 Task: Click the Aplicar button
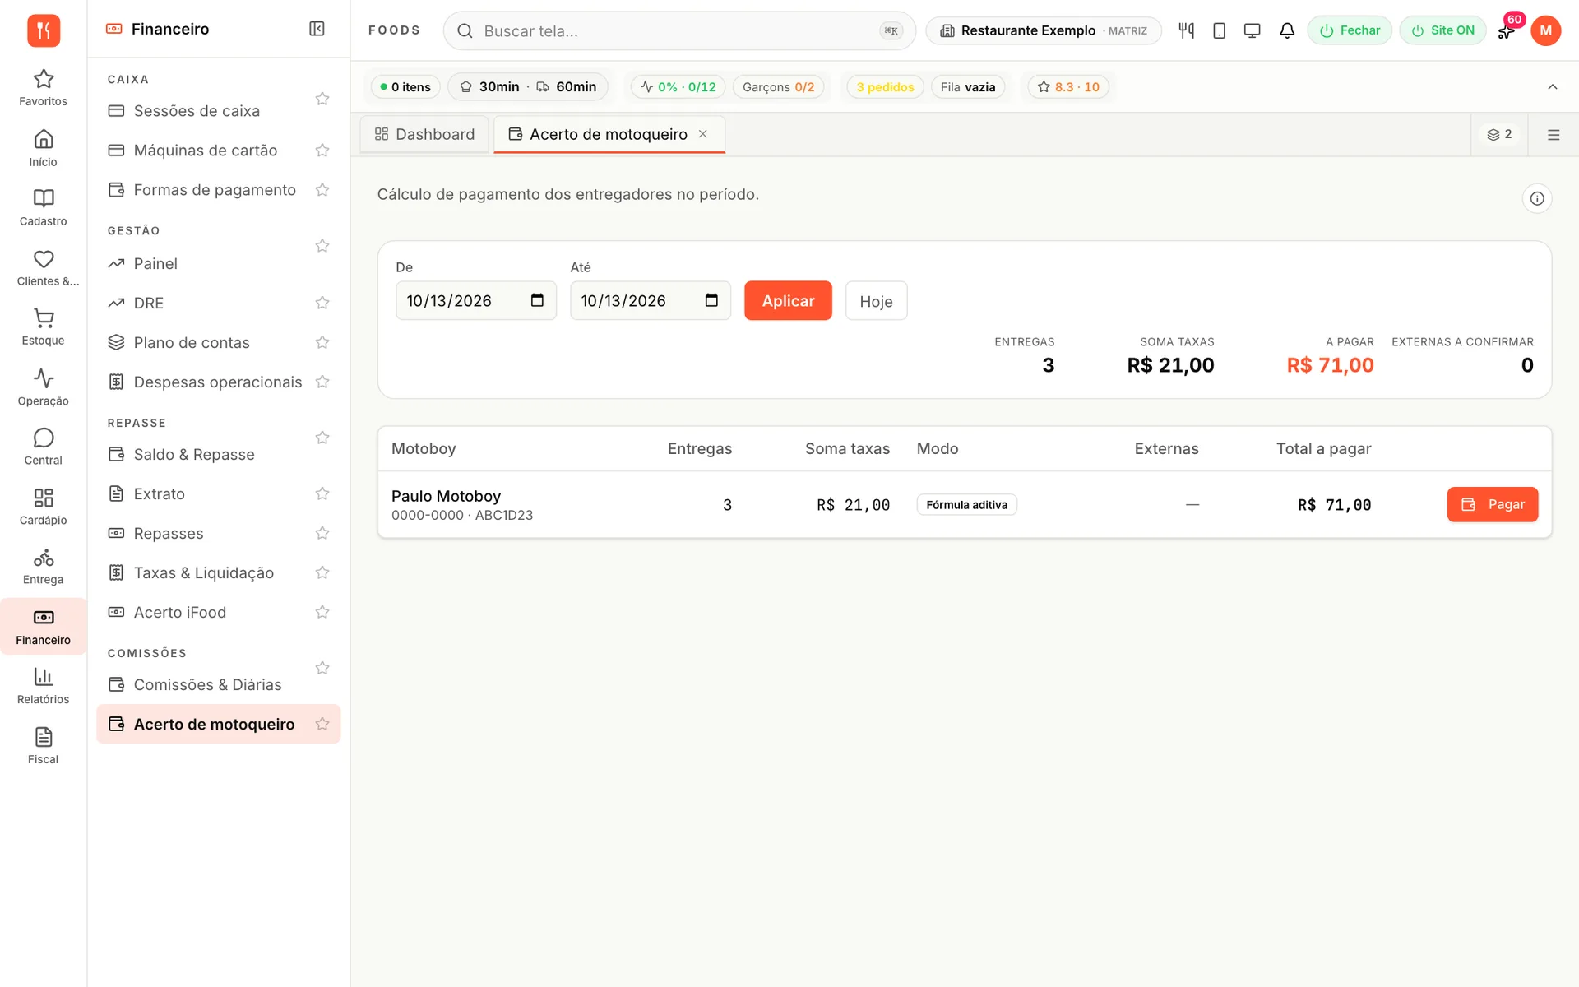[x=788, y=301]
